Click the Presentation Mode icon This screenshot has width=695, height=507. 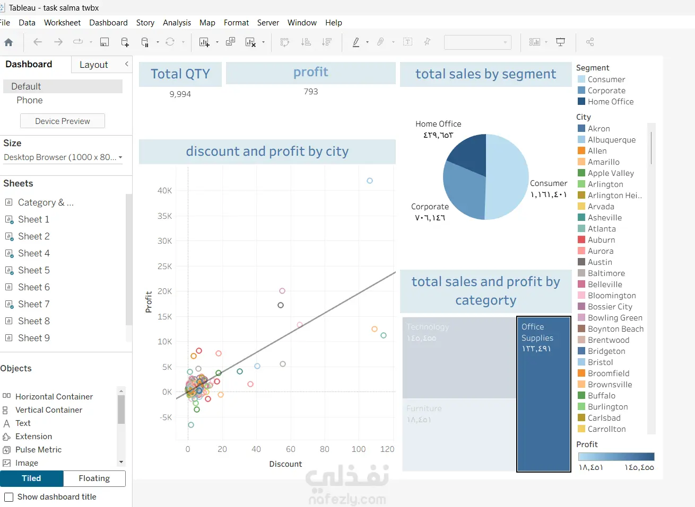560,42
